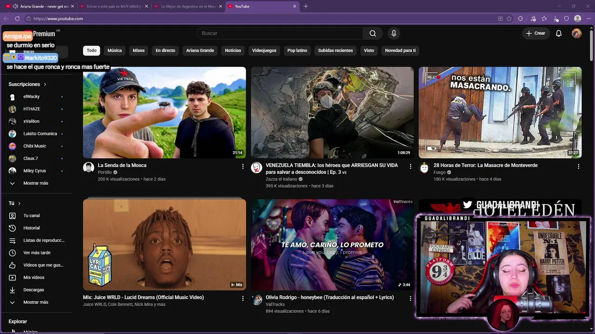Image resolution: width=595 pixels, height=334 pixels.
Task: Open Zazza el italiano channel avatar
Action: [257, 167]
